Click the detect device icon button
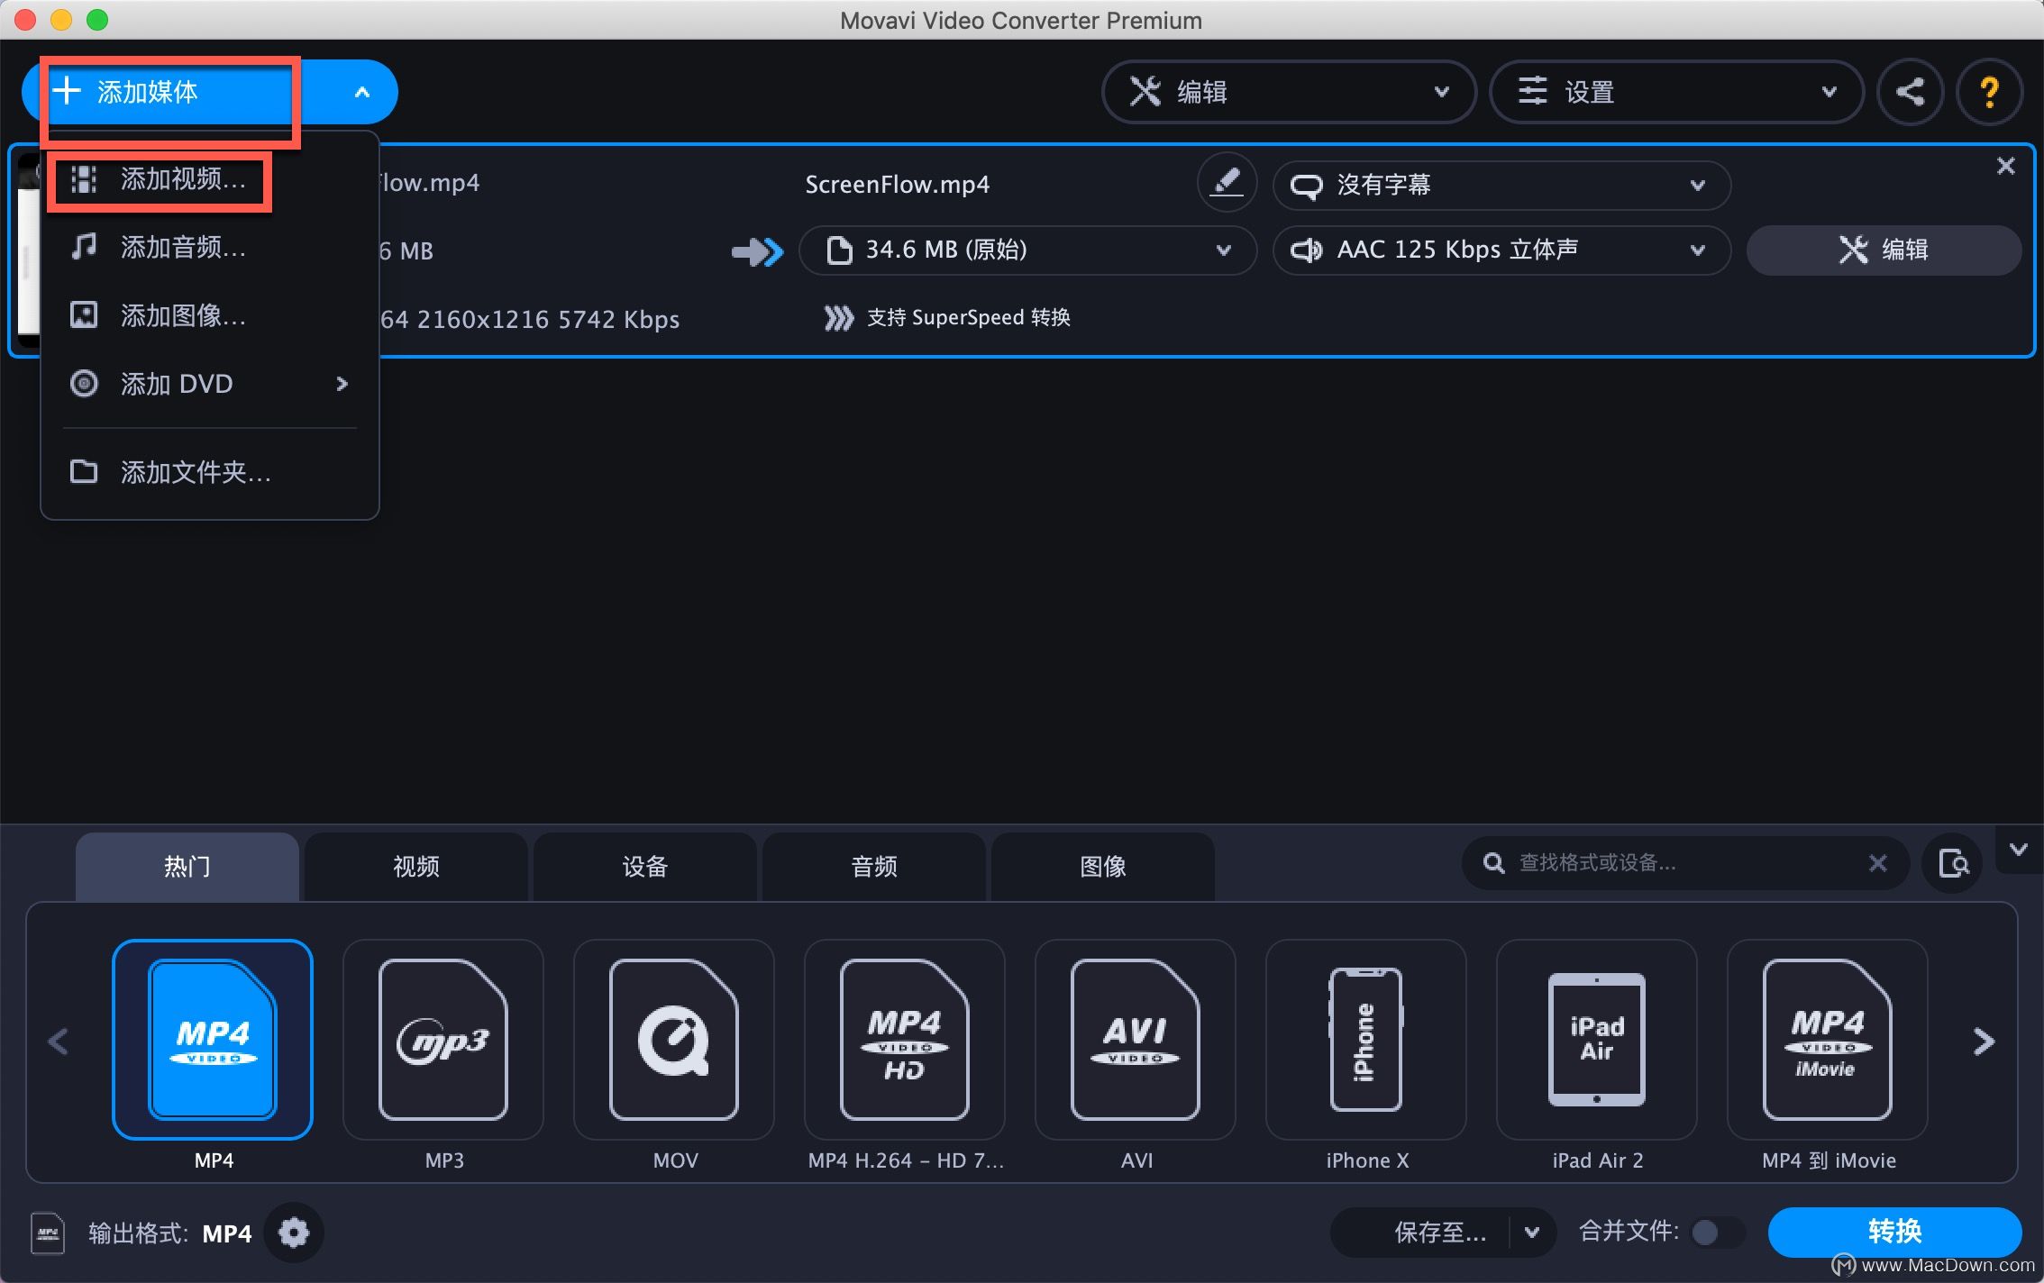This screenshot has height=1283, width=2044. [x=1953, y=863]
